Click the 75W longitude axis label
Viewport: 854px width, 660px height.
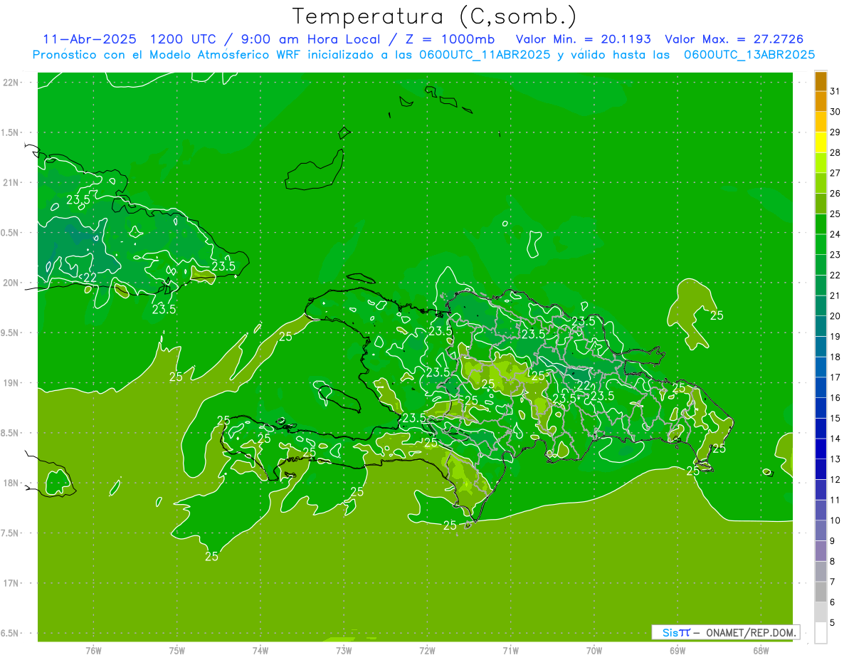point(177,651)
